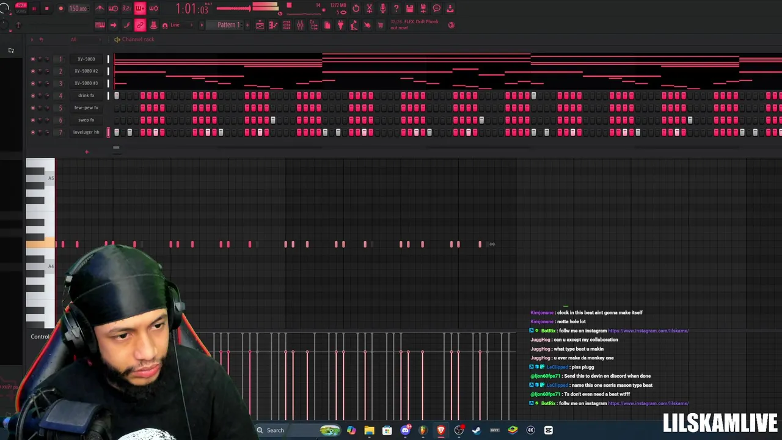The image size is (782, 440).
Task: Click the download content icon
Action: pyautogui.click(x=450, y=9)
